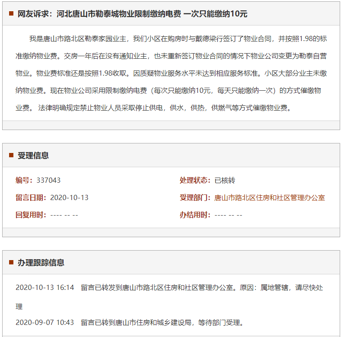Click the 已核转 processing status value

coord(225,180)
